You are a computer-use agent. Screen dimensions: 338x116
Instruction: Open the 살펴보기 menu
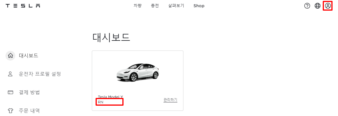tap(176, 6)
